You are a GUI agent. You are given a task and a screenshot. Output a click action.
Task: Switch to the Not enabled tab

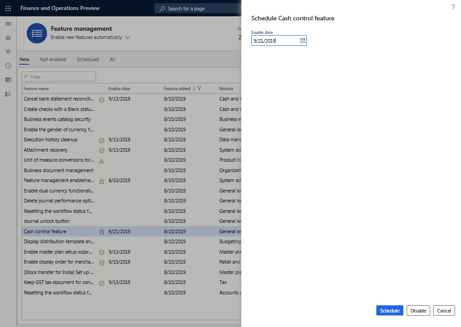tap(53, 59)
